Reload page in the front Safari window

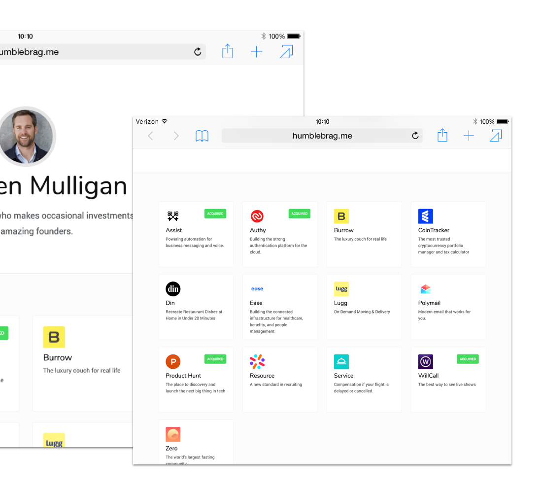point(415,136)
